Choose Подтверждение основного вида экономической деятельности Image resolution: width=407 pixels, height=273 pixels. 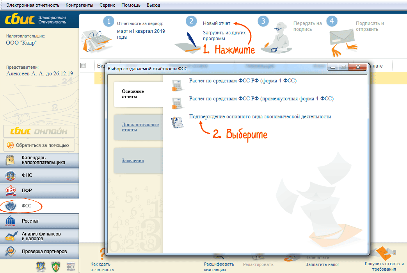pyautogui.click(x=260, y=116)
